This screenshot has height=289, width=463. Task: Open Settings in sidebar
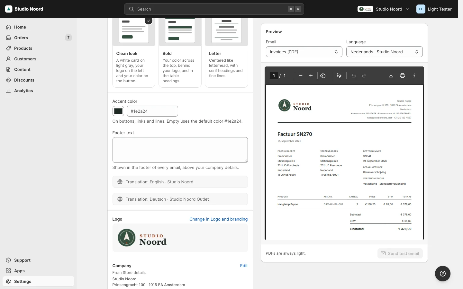click(x=39, y=281)
